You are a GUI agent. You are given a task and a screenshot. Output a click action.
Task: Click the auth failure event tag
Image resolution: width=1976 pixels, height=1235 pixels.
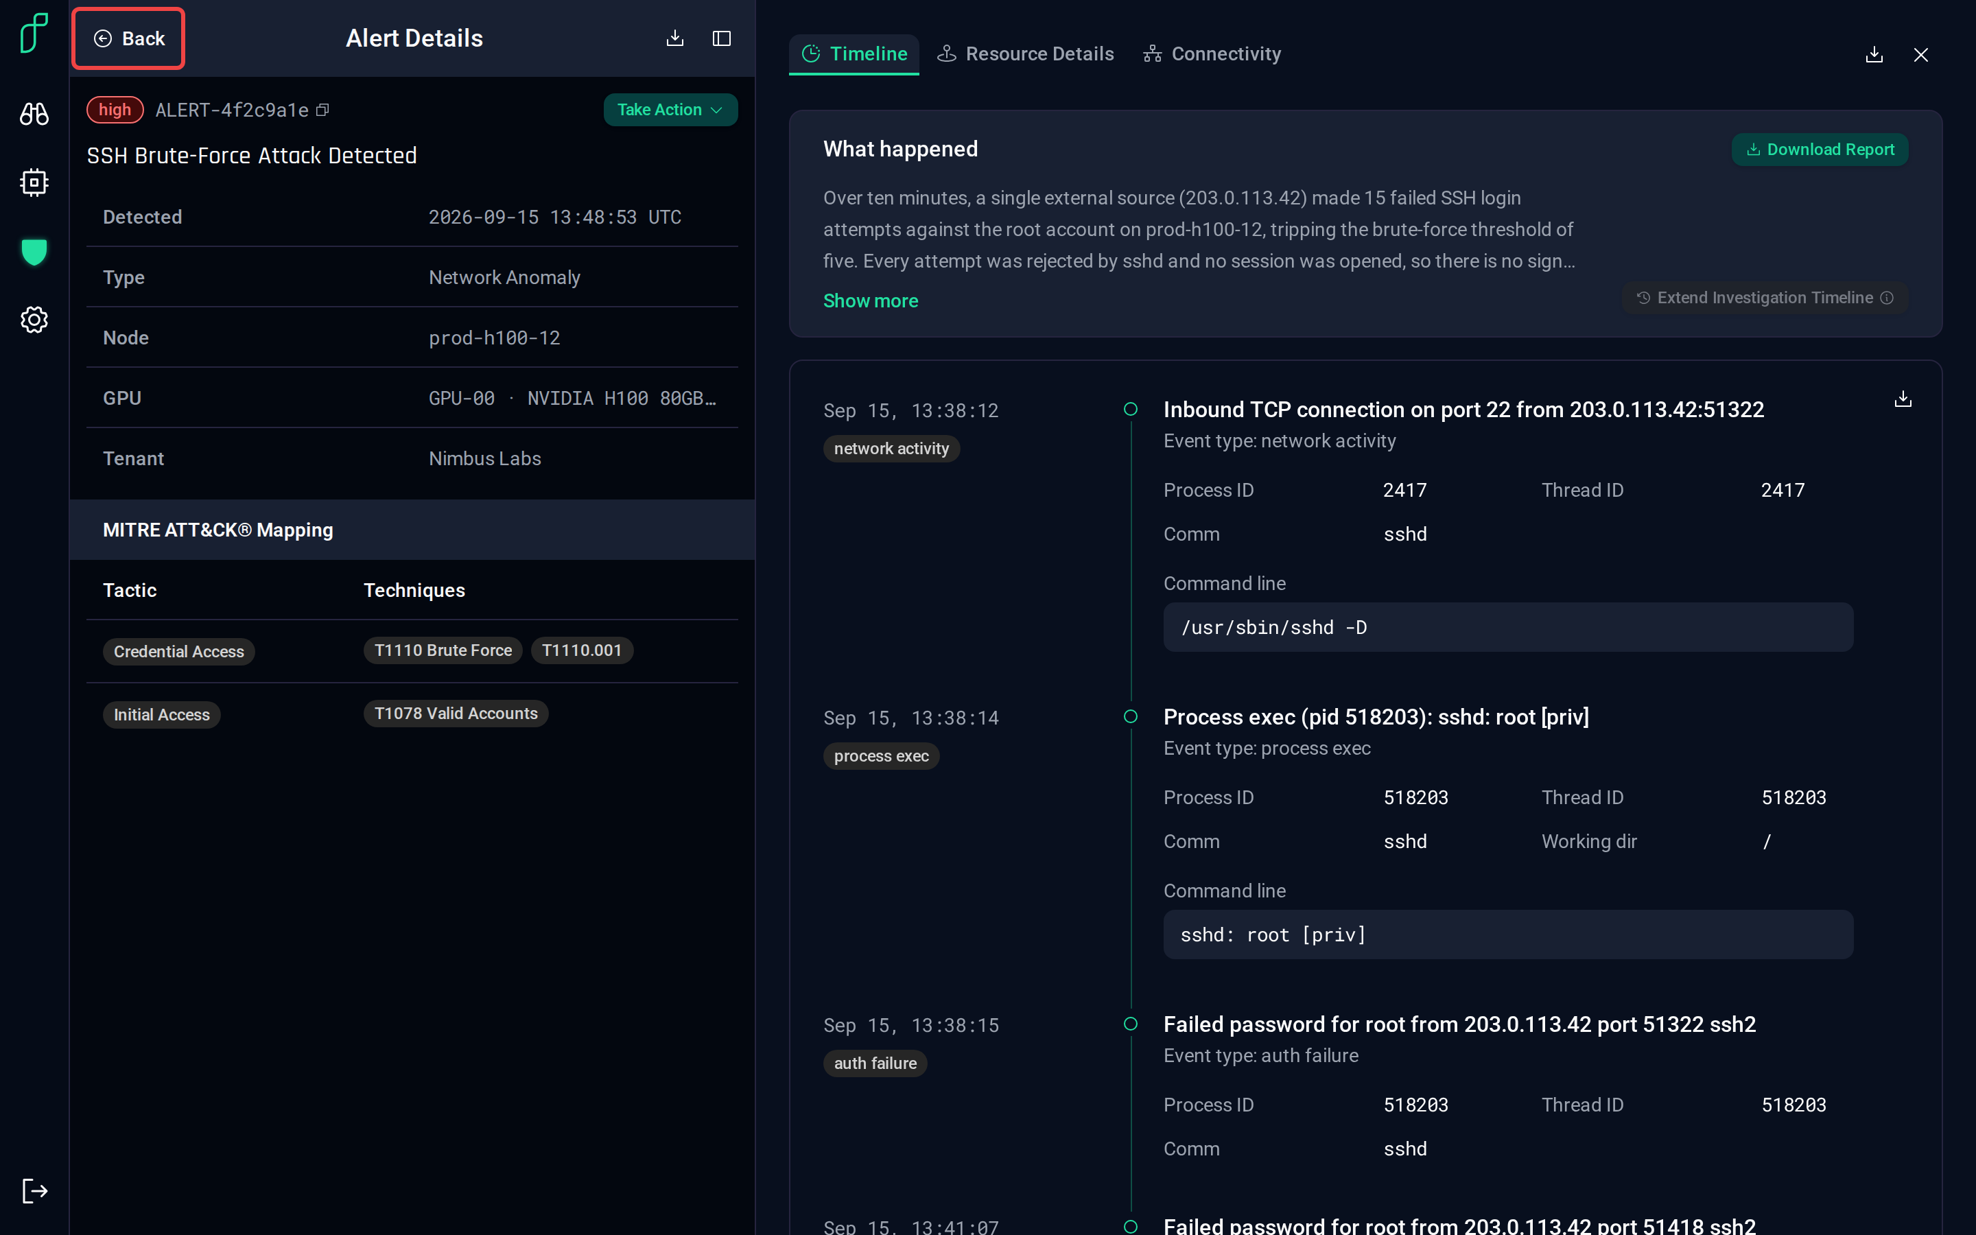(x=875, y=1063)
